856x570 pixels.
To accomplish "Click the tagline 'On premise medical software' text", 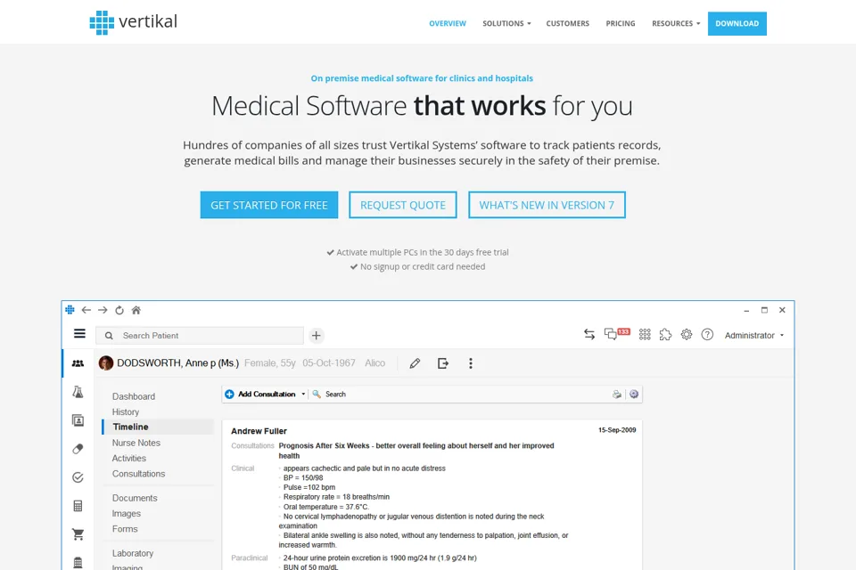I will pyautogui.click(x=422, y=78).
